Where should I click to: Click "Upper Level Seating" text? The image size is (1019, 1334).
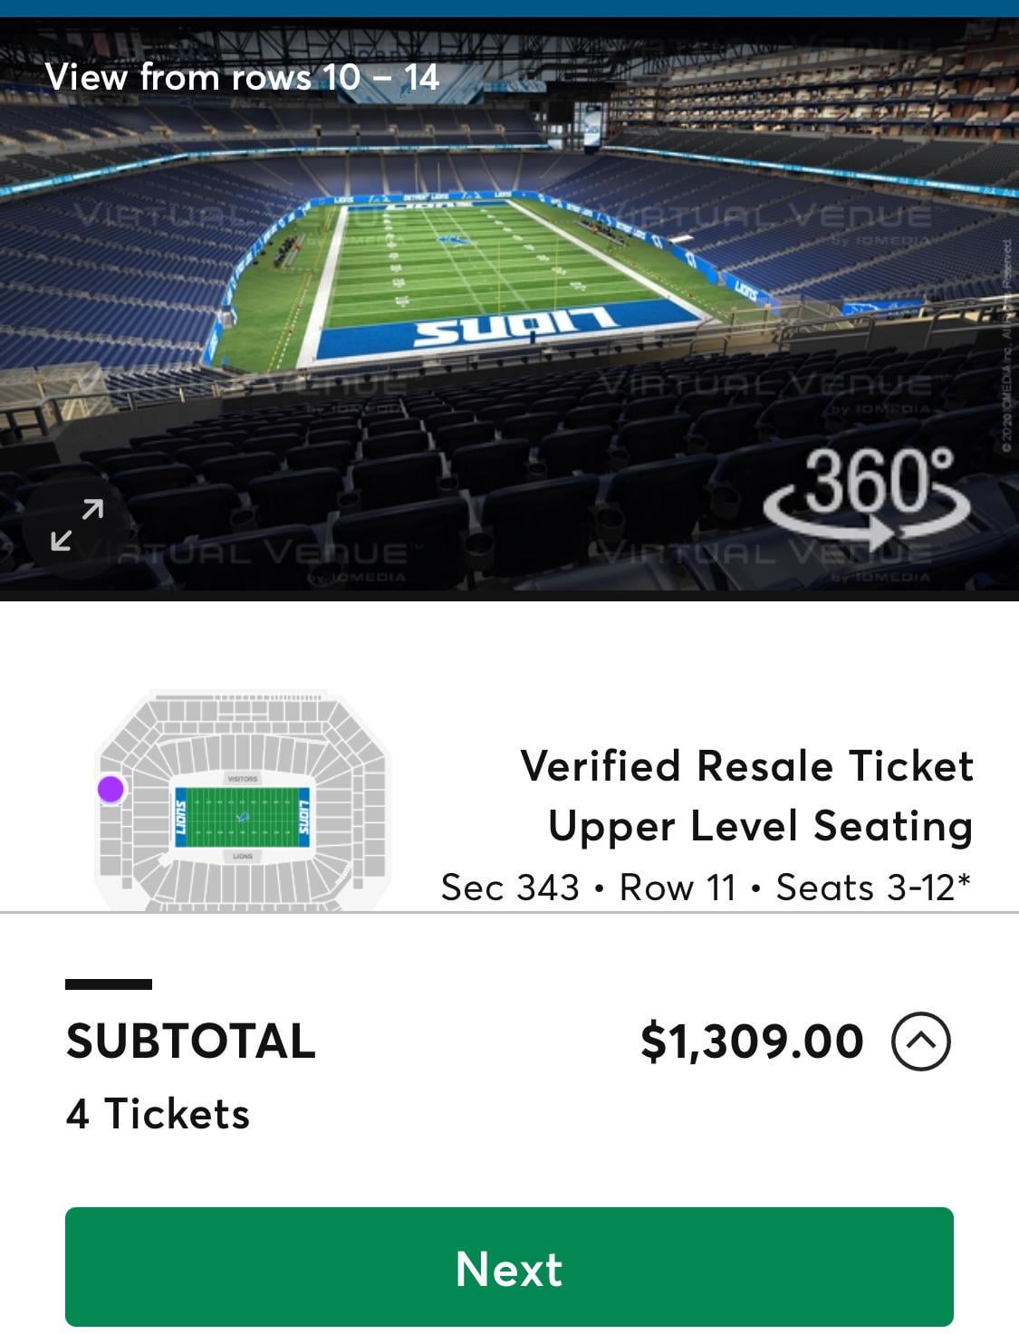tap(760, 826)
